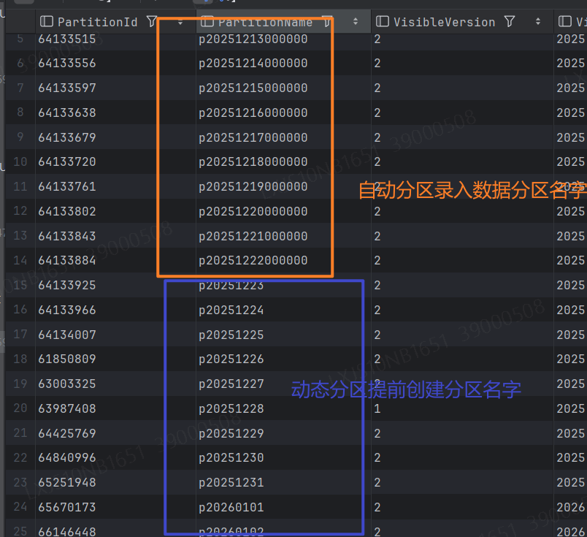Click the partition name cell p20251228

(x=231, y=408)
